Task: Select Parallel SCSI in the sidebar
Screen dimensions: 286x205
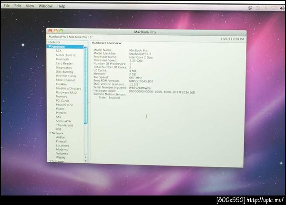Action: tap(64, 105)
